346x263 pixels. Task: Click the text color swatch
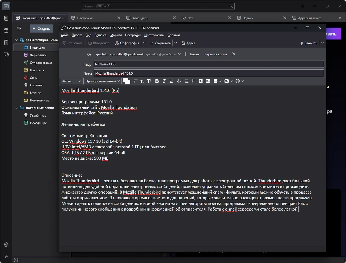(127, 81)
